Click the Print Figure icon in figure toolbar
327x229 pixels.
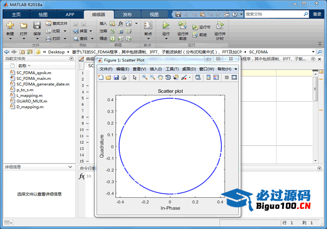[x=124, y=78]
